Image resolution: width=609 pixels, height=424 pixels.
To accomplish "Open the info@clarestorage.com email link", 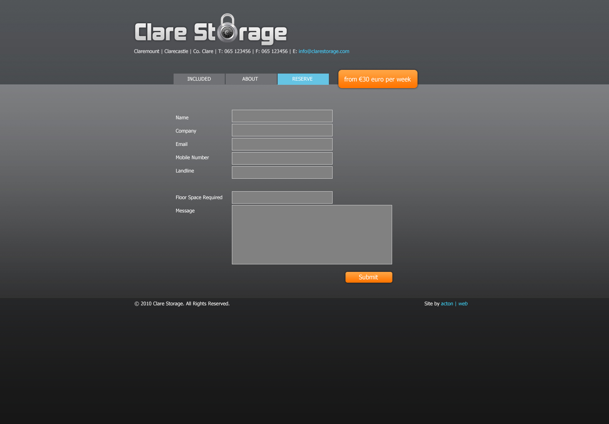I will click(x=323, y=52).
